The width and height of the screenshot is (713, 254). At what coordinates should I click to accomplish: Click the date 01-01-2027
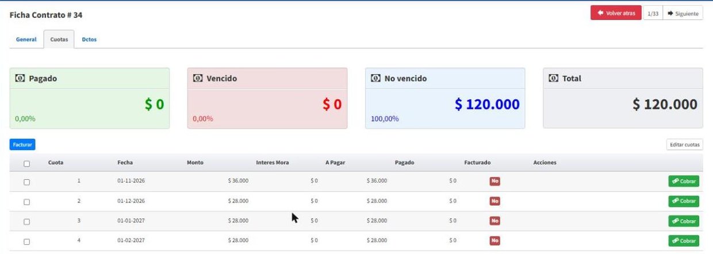tap(131, 221)
